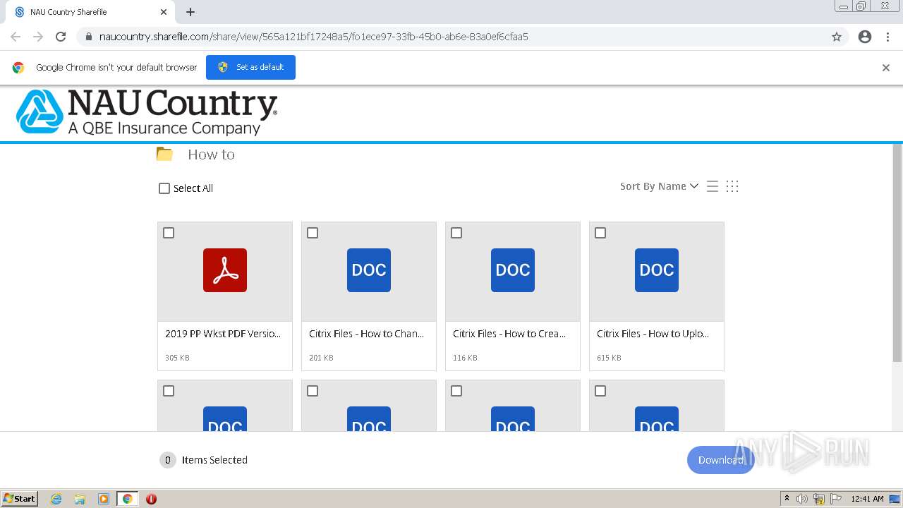Close the NAU Country Sharefile tab
The width and height of the screenshot is (903, 508).
(164, 12)
